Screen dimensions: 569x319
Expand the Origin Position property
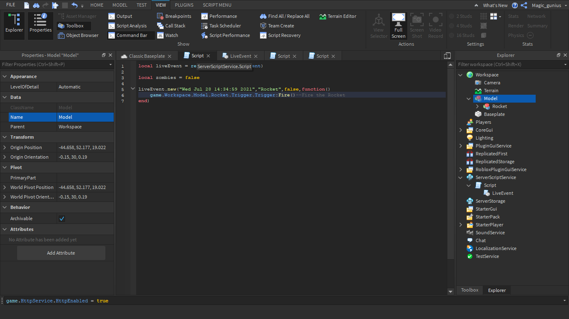pyautogui.click(x=5, y=147)
